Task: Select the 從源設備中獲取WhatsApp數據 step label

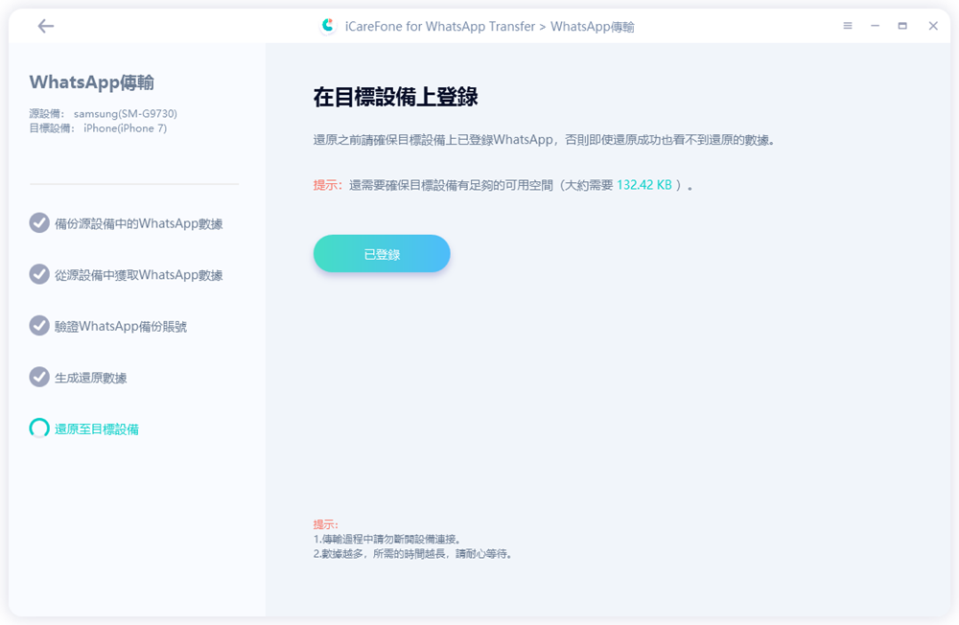Action: coord(138,275)
